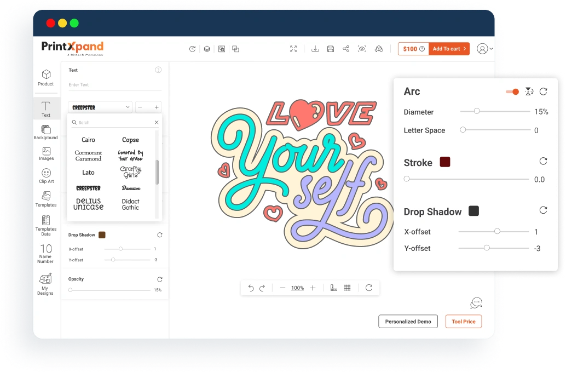Click the Diameter slider handle
The width and height of the screenshot is (566, 372).
click(477, 111)
